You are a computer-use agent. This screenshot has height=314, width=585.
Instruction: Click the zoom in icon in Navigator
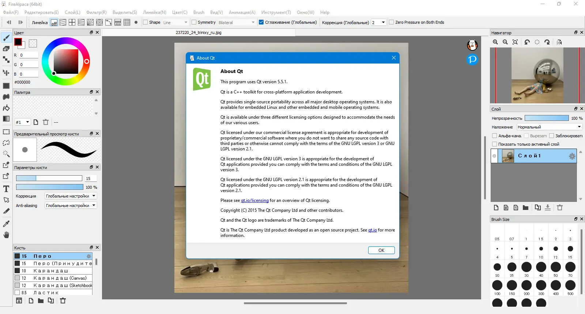tap(495, 42)
